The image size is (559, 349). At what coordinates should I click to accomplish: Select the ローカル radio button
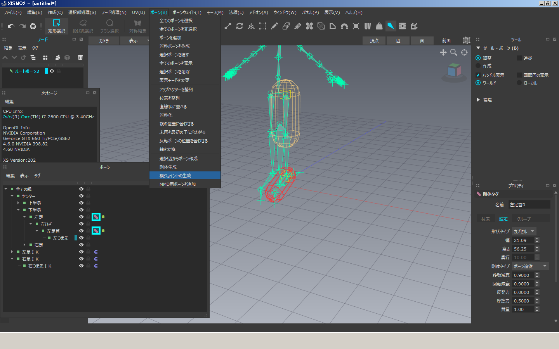tap(519, 83)
